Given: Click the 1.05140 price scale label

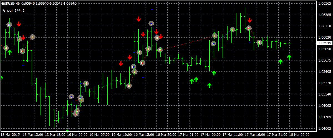Looking at the screenshot, I should 324,94.
